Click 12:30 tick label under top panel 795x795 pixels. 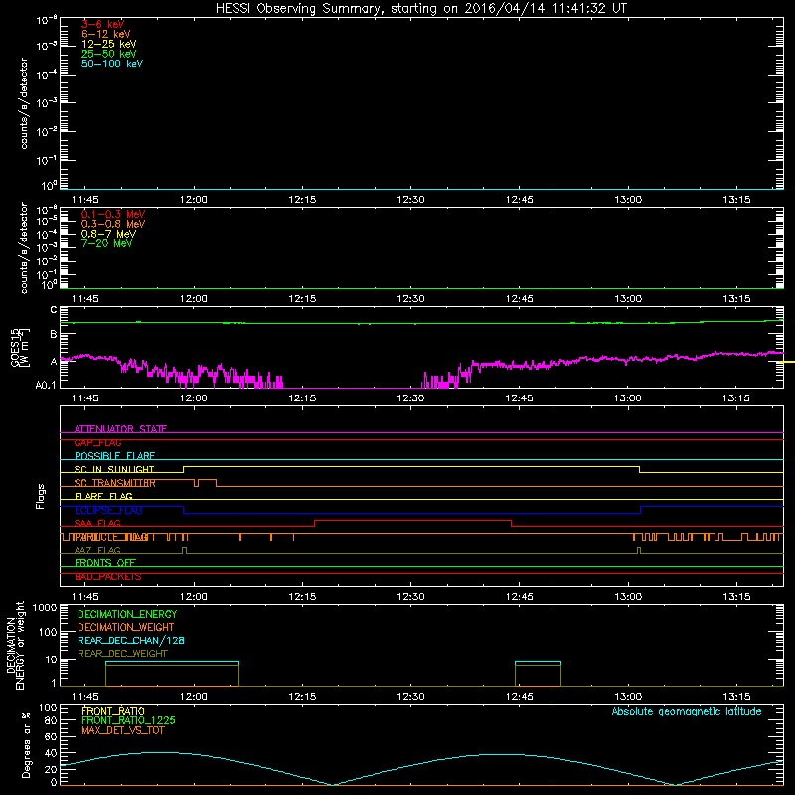[x=410, y=200]
